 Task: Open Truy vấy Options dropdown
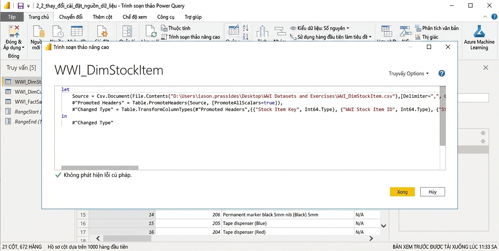409,73
